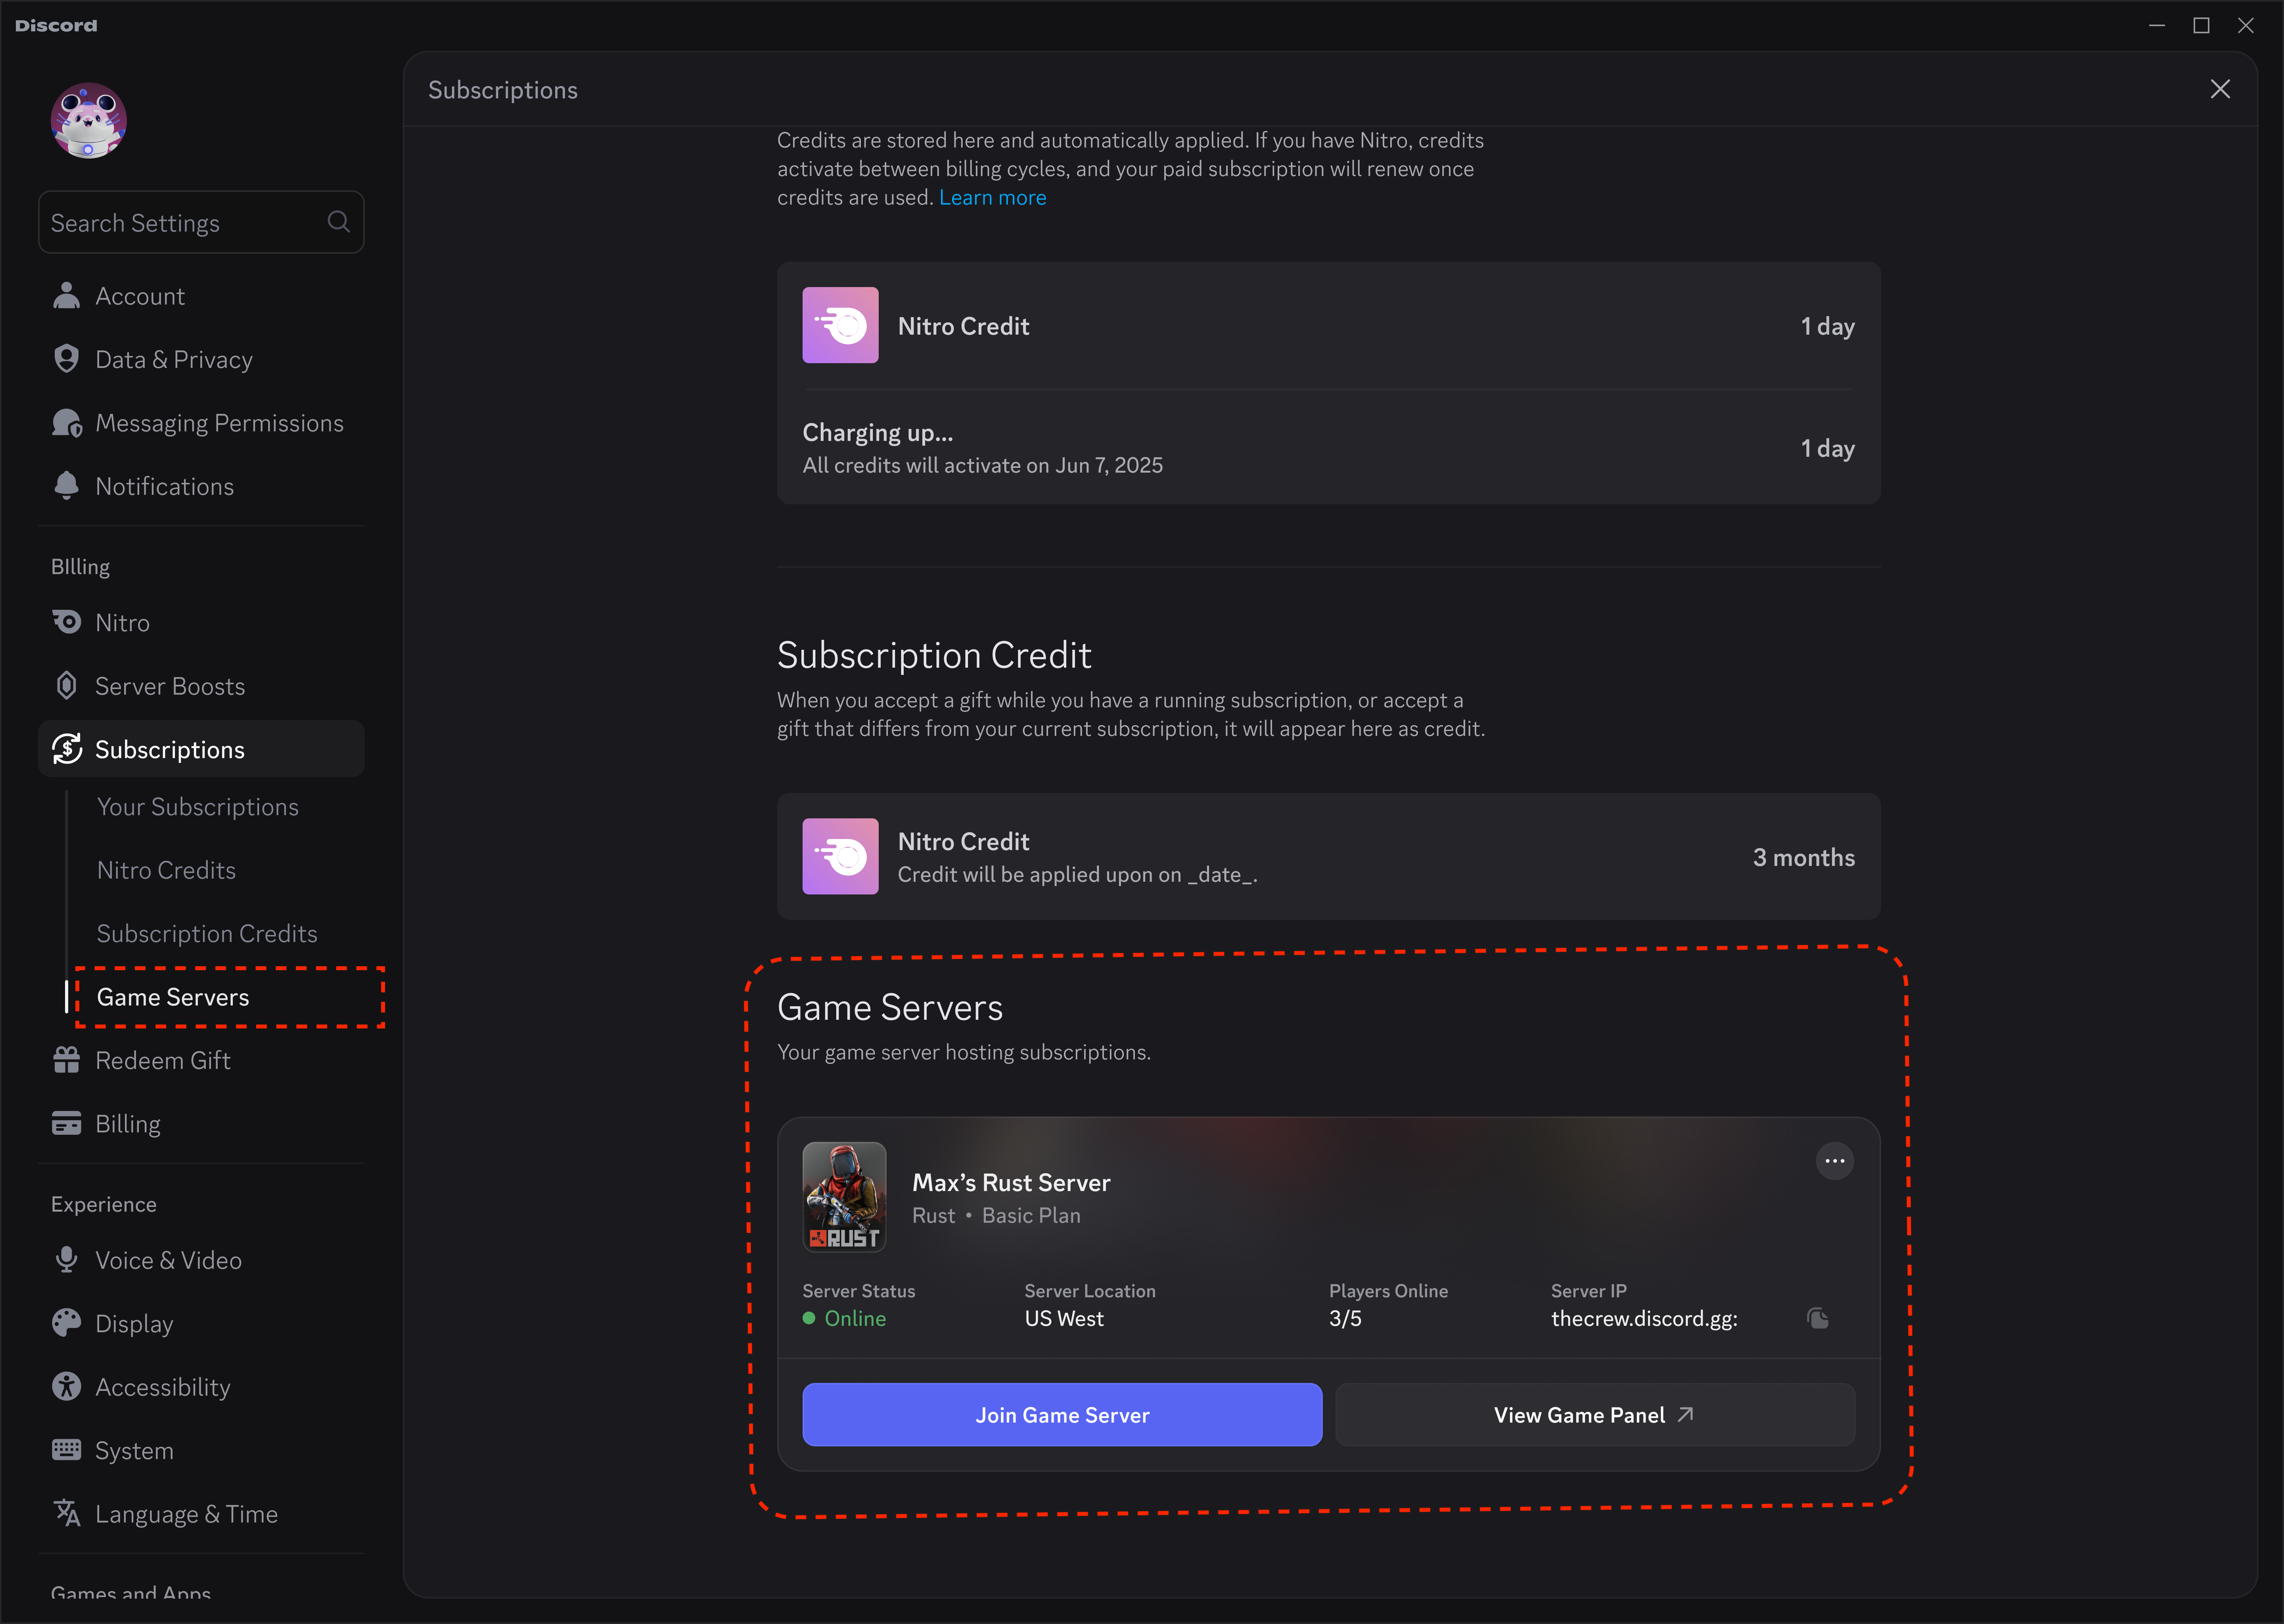Open Display settings
2284x1624 pixels.
tap(201, 1323)
